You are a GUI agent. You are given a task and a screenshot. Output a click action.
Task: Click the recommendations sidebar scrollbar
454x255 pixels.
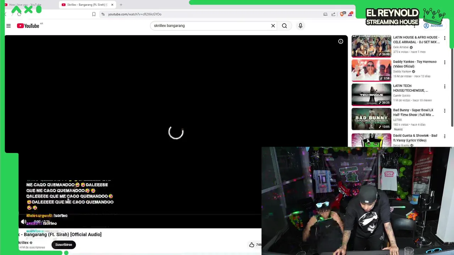[x=452, y=87]
